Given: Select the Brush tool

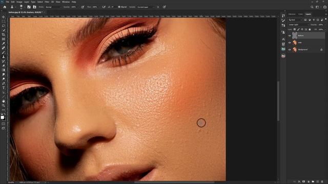Looking at the screenshot, I should (x=4, y=52).
